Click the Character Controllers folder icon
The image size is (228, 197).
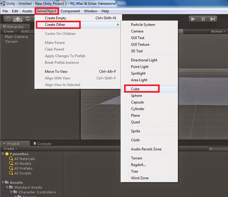(15, 192)
